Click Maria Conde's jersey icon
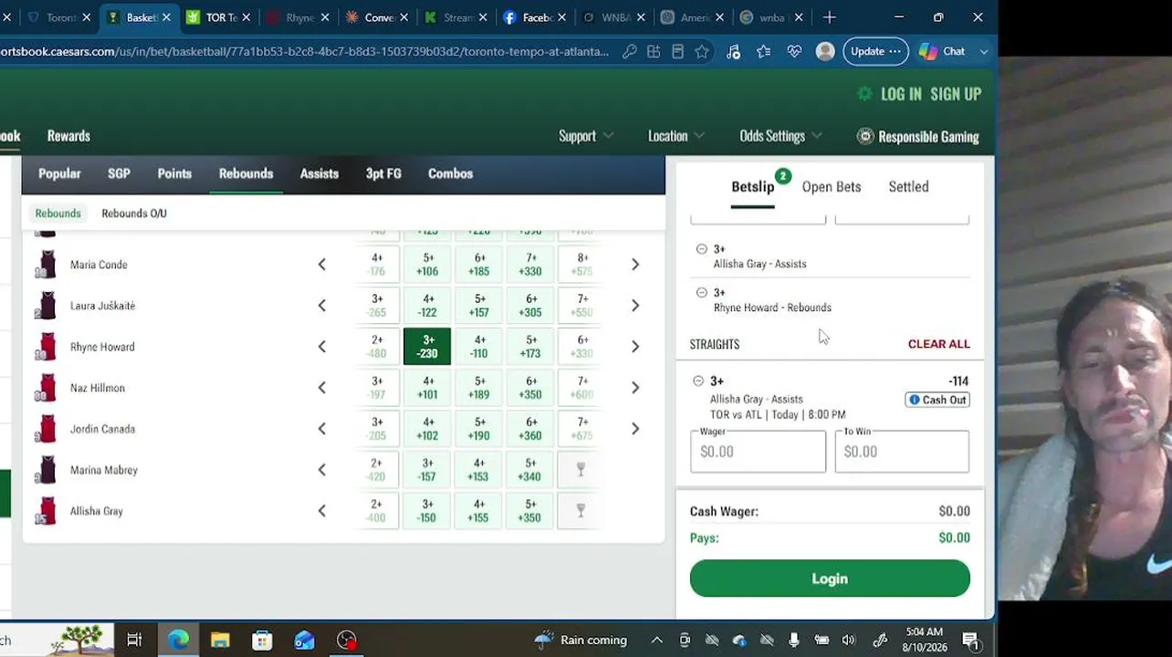The width and height of the screenshot is (1172, 657). [x=46, y=265]
